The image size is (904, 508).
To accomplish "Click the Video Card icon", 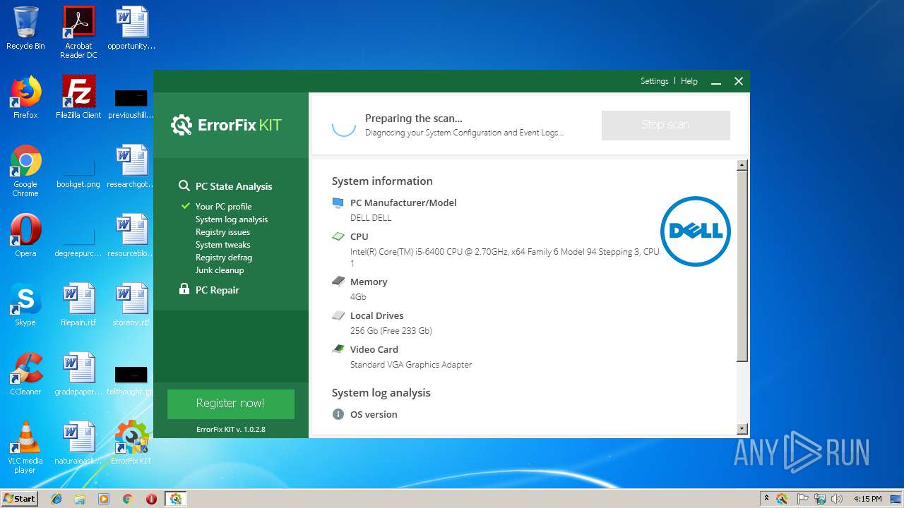I will tap(338, 349).
